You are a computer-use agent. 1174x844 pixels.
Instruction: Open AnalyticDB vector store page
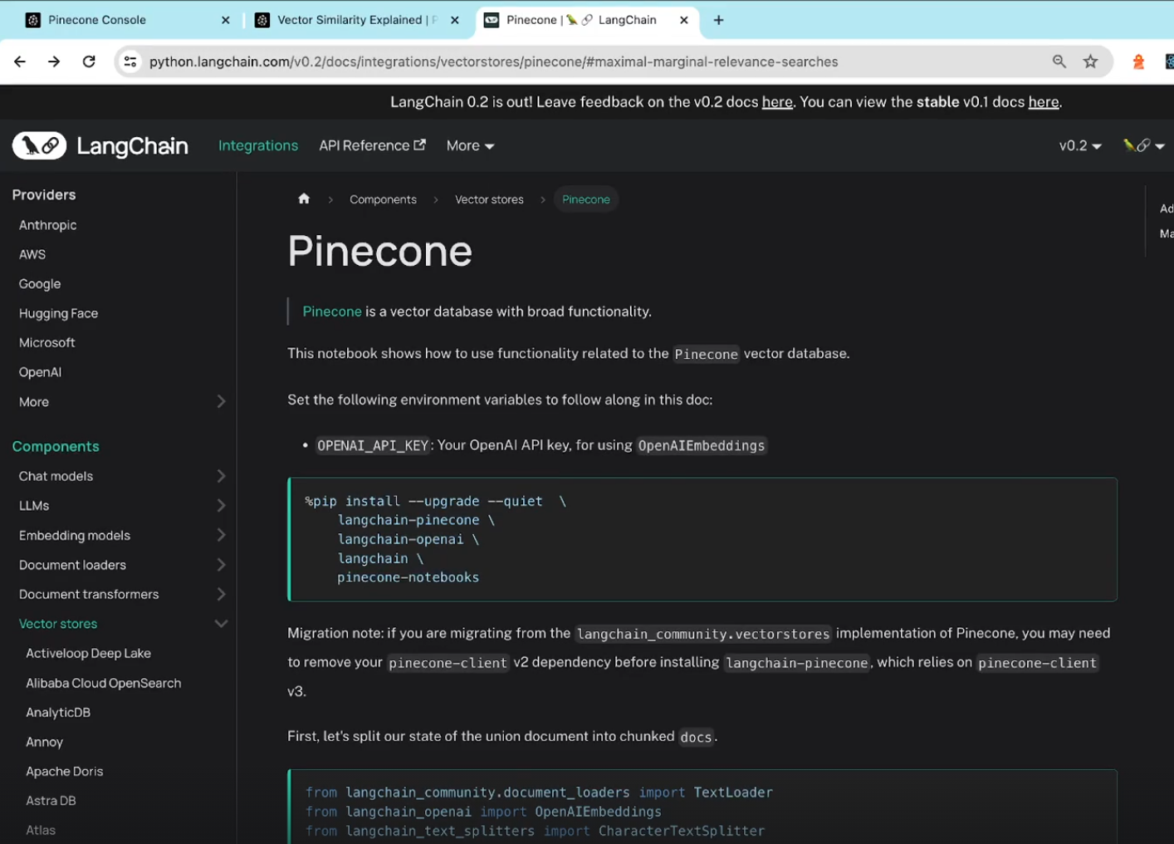pyautogui.click(x=58, y=712)
